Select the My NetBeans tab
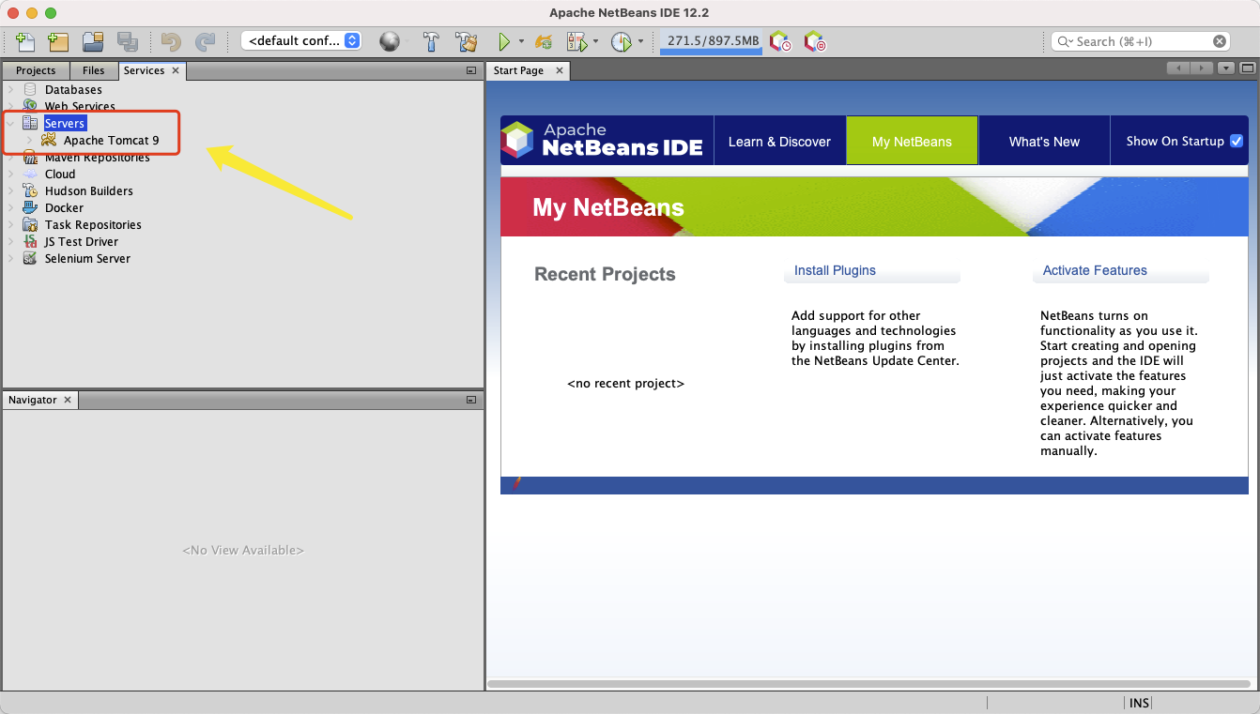 tap(912, 141)
